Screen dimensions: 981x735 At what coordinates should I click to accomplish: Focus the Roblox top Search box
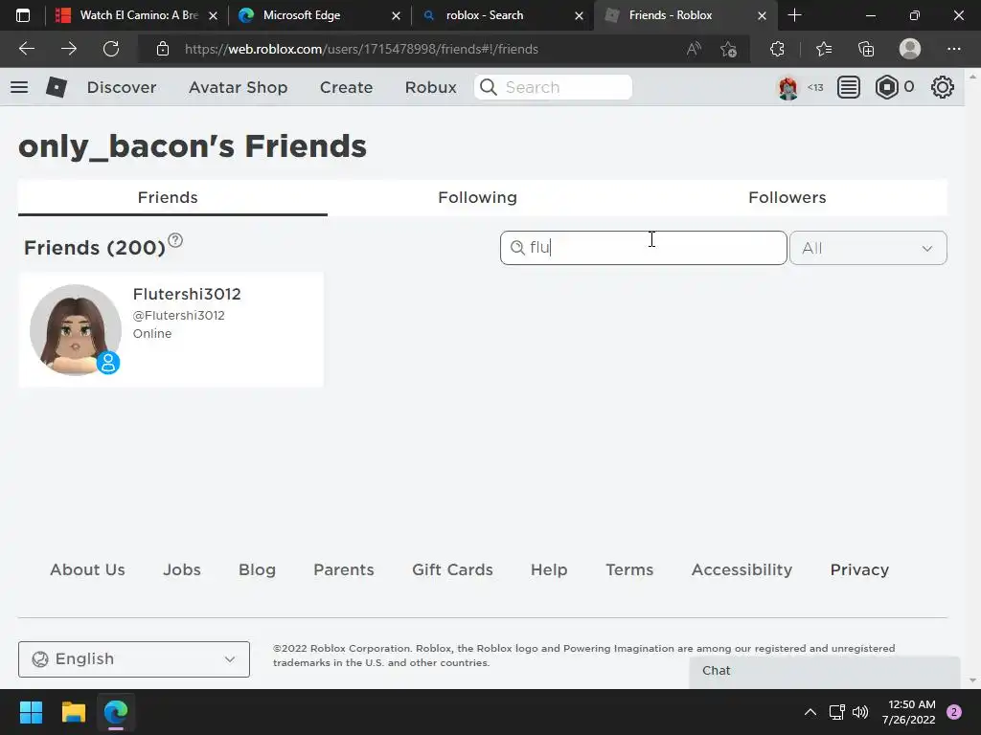click(553, 87)
